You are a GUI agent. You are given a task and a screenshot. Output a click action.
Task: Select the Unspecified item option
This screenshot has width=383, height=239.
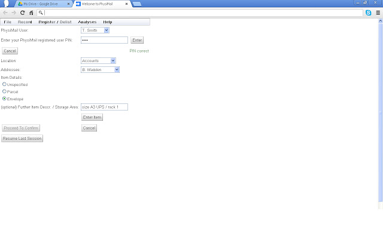tap(4, 84)
